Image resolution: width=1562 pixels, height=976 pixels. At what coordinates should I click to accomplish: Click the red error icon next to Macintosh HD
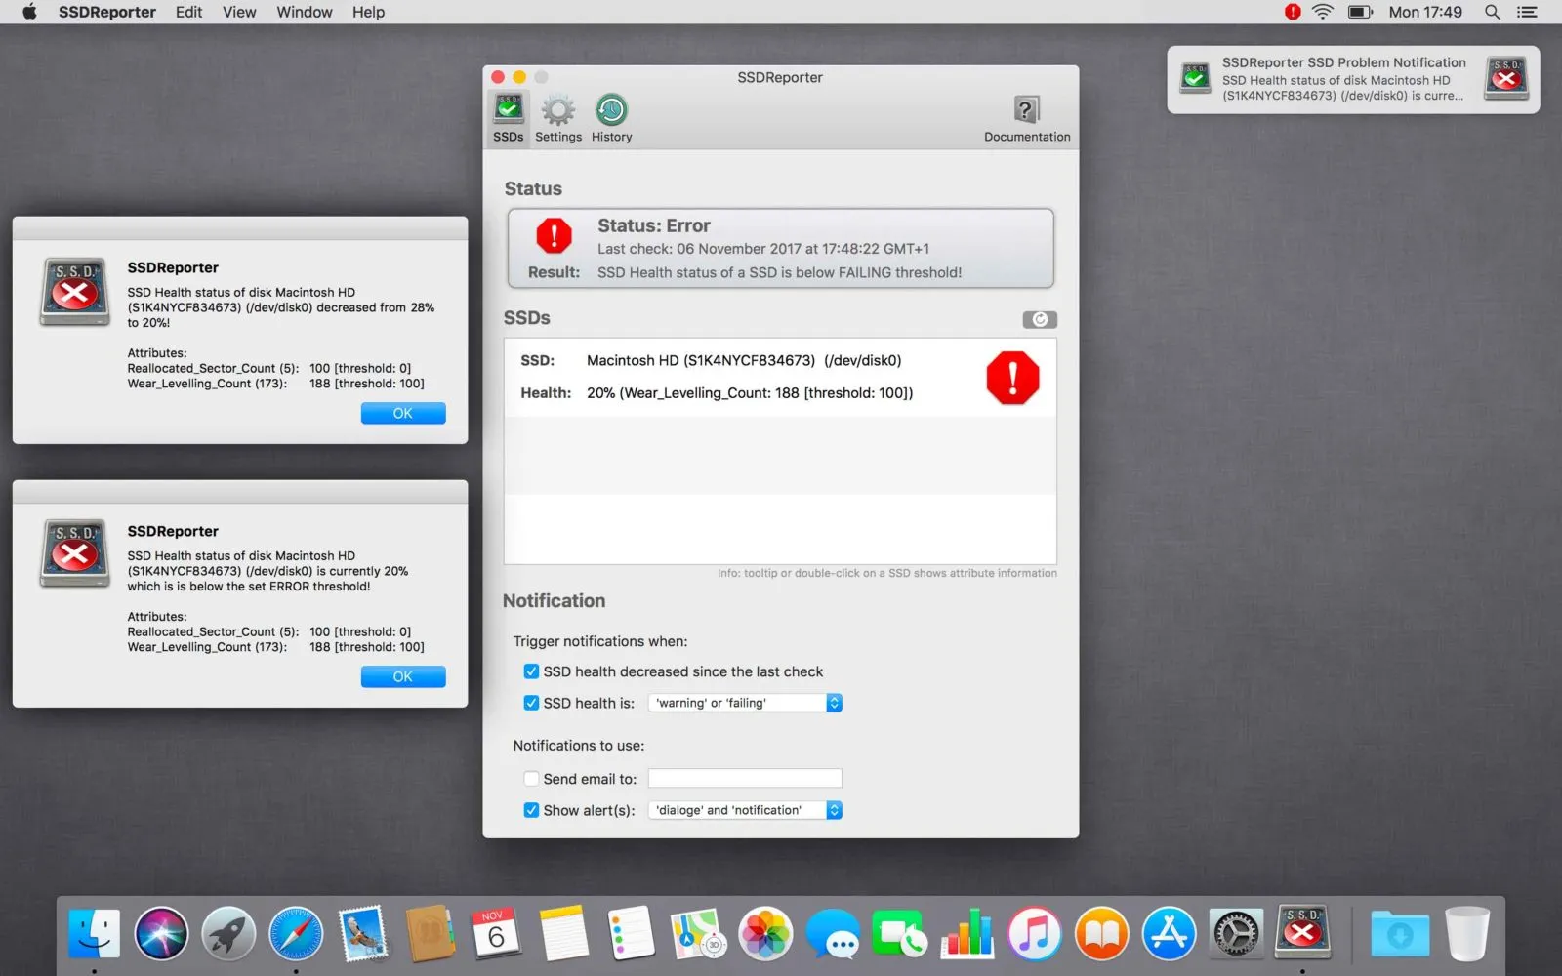(x=1012, y=378)
